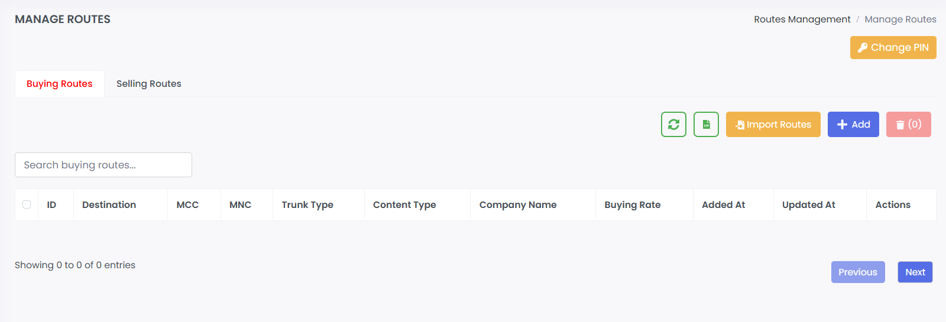Click the Trunk Type column header
Screen dimensions: 946x322
pos(307,205)
